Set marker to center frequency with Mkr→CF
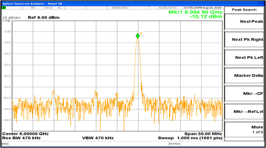Image resolution: width=266 pixels, height=148 pixels. [244, 94]
